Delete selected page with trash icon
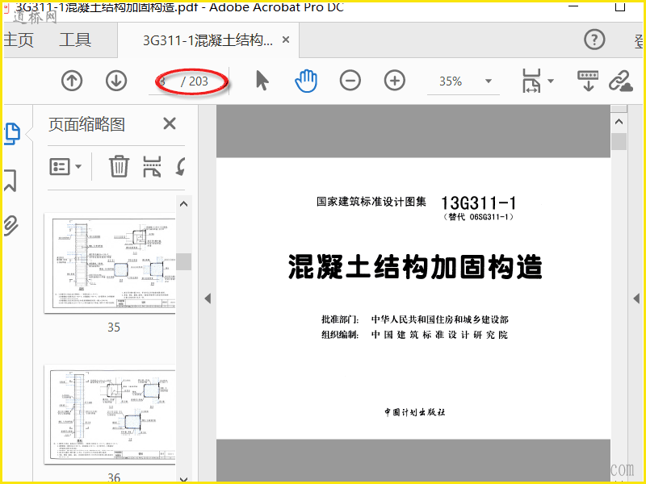The height and width of the screenshot is (484, 646). pyautogui.click(x=119, y=166)
